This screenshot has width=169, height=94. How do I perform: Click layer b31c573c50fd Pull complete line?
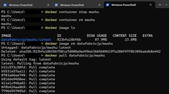click(x=28, y=67)
